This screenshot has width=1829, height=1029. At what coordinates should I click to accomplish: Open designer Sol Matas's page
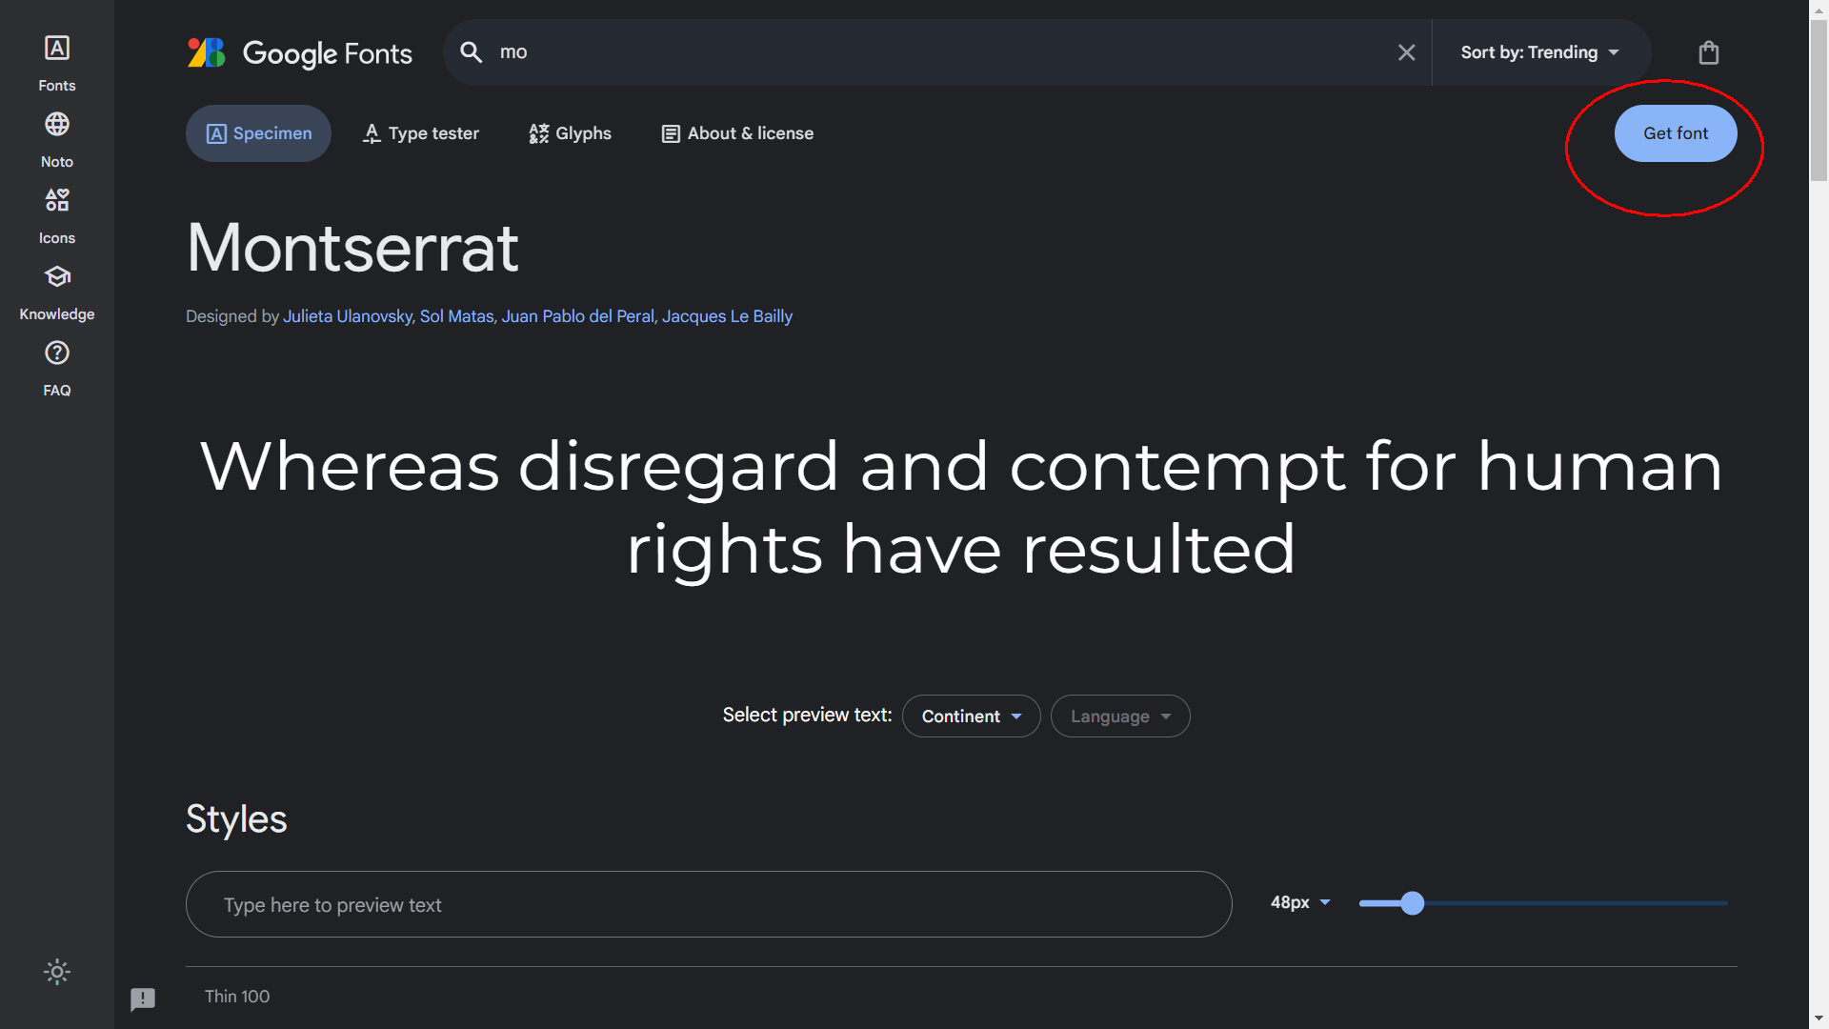point(457,316)
